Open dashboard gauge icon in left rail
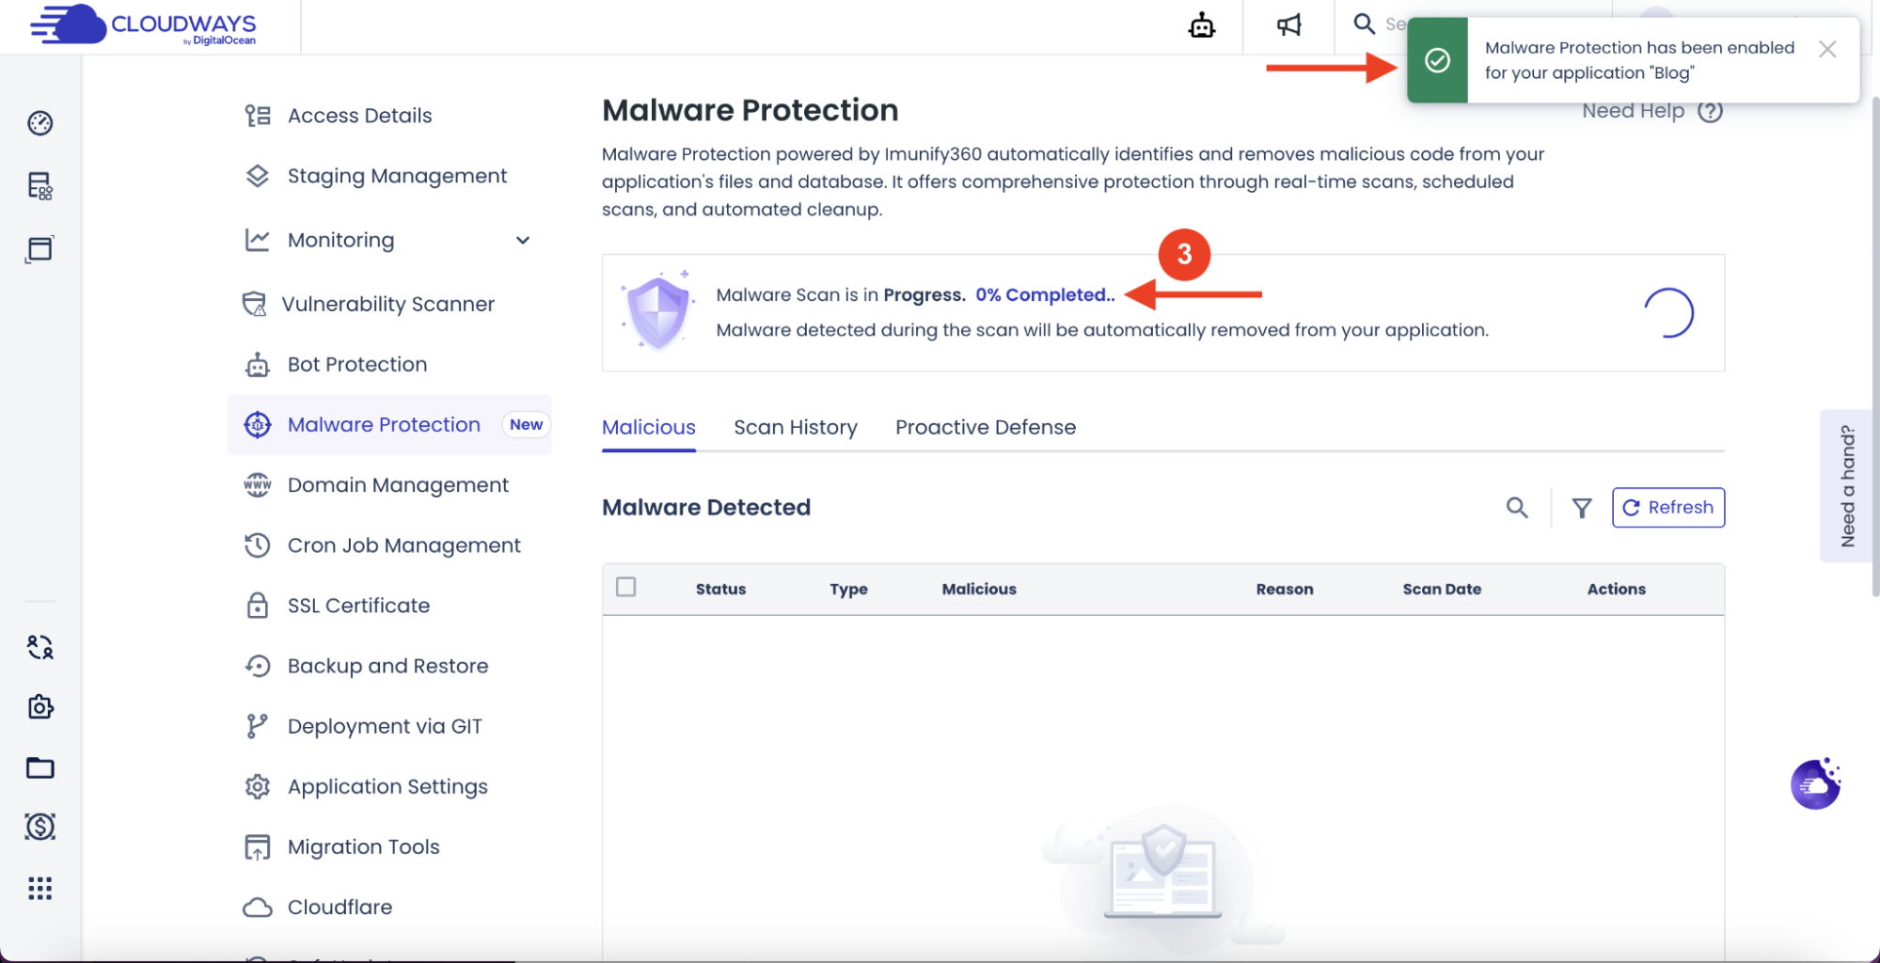 39,123
